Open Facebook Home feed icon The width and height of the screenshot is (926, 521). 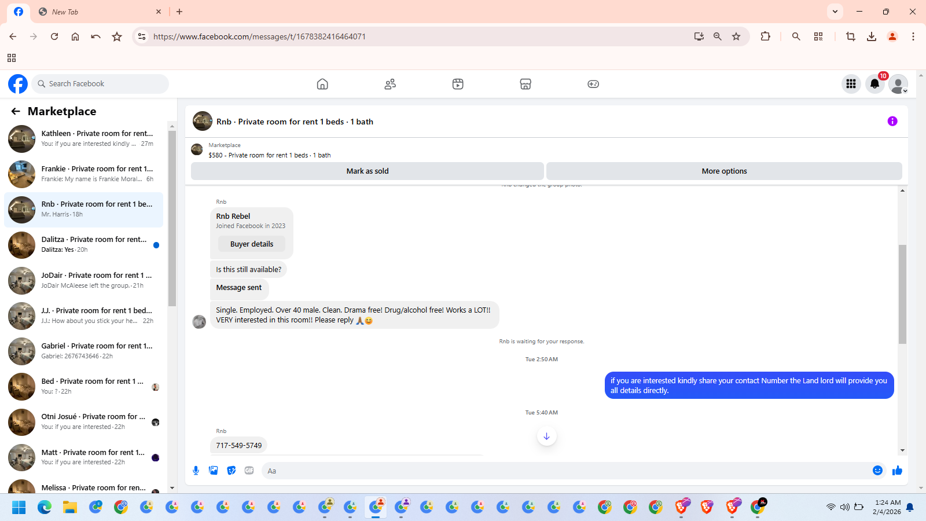point(322,84)
